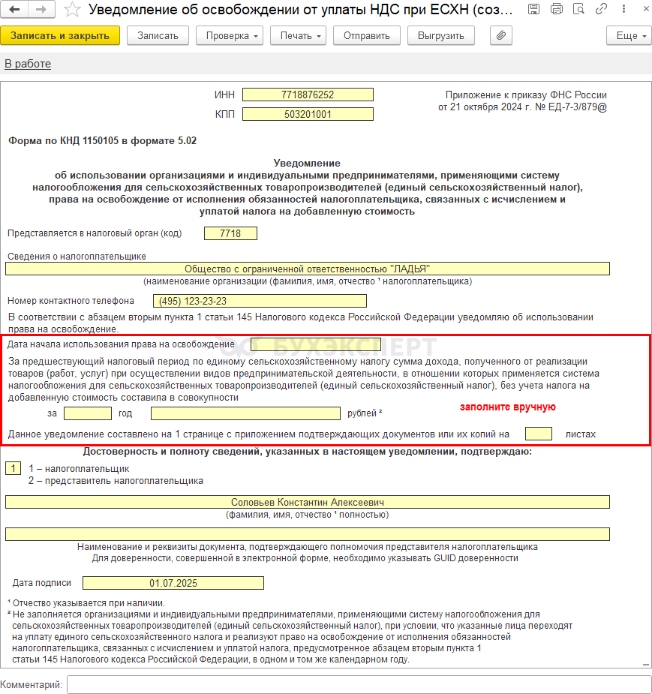This screenshot has width=652, height=694.
Task: Click text Приложение к приказу ФНС России
Action: (x=526, y=95)
